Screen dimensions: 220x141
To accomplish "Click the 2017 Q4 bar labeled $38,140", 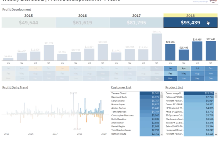I will click(157, 47).
